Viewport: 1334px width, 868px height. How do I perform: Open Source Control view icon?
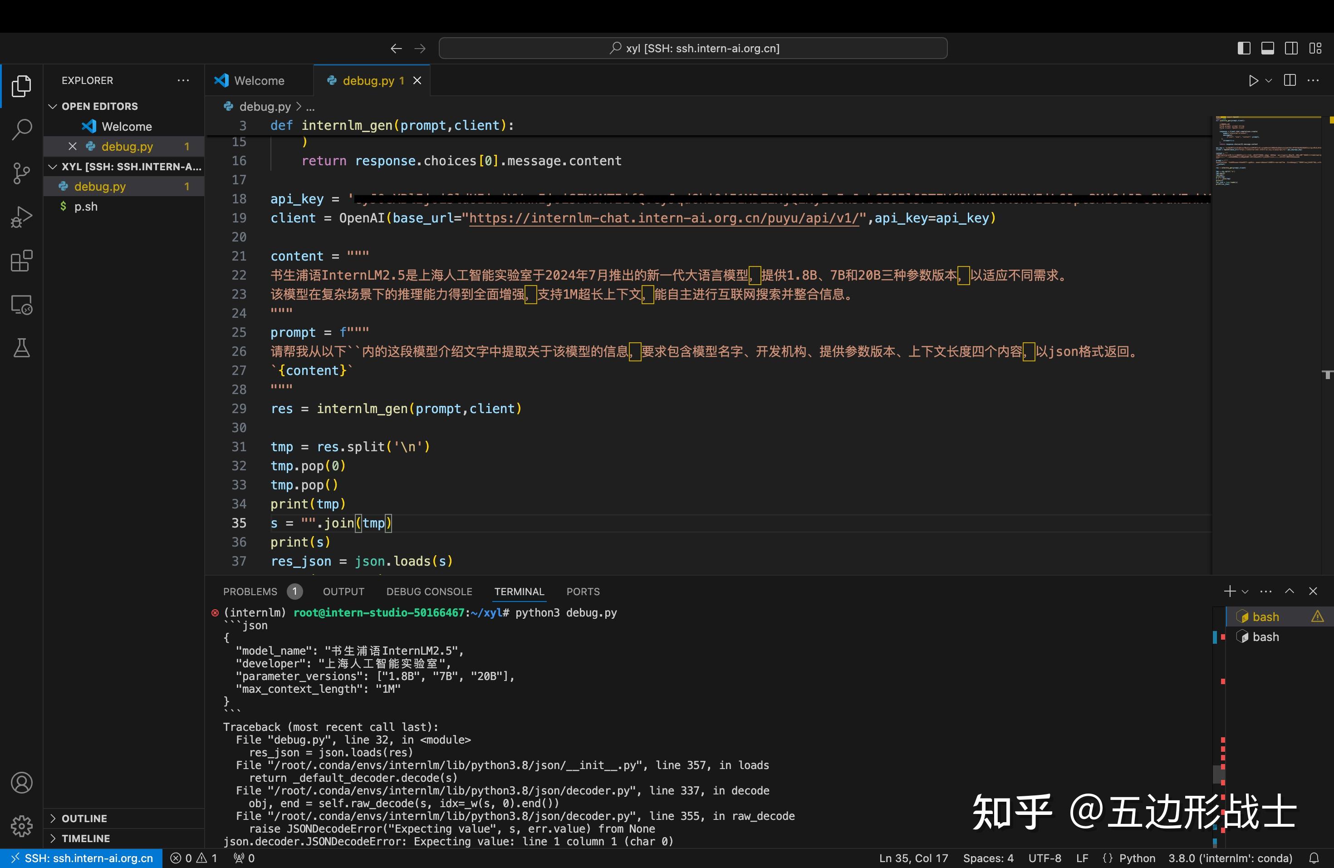[21, 173]
